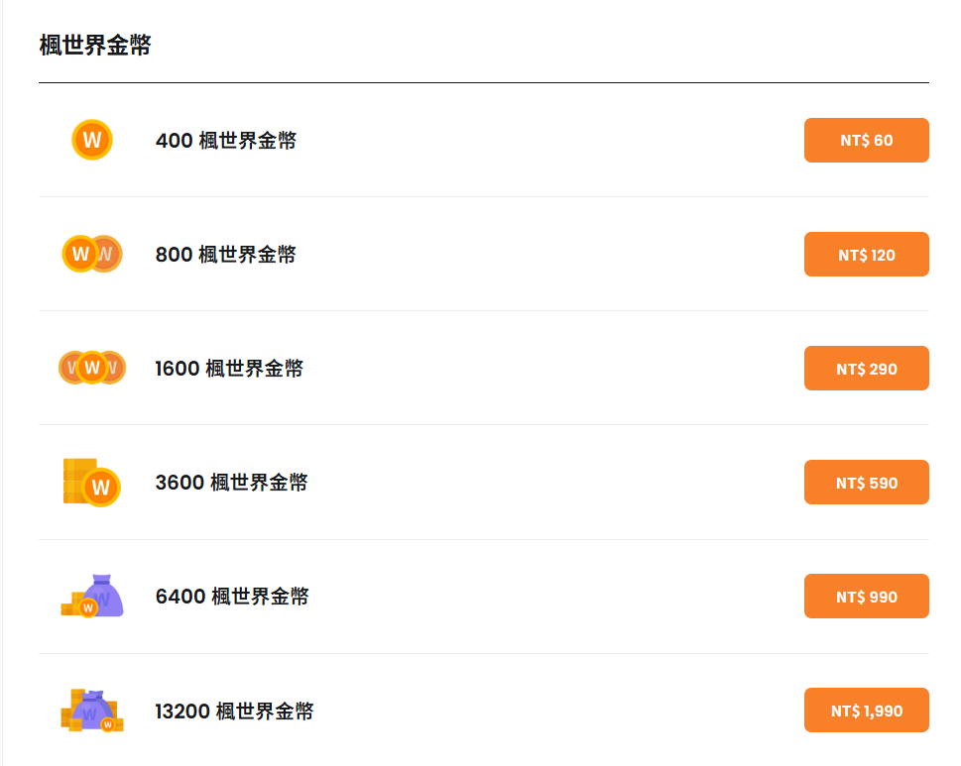Click the 1600 楓世界金幣 label

(229, 368)
